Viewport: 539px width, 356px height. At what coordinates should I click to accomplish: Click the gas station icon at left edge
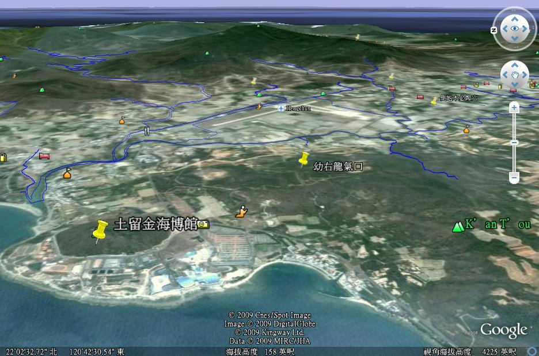pyautogui.click(x=3, y=157)
